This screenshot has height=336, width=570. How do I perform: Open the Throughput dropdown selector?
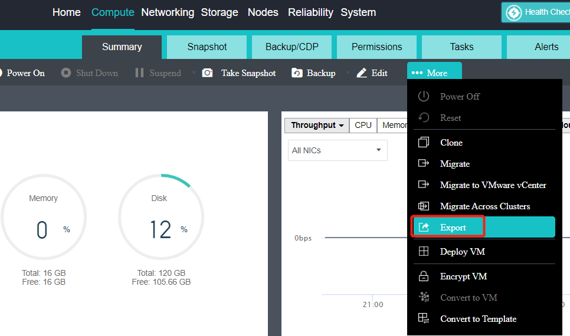point(317,125)
